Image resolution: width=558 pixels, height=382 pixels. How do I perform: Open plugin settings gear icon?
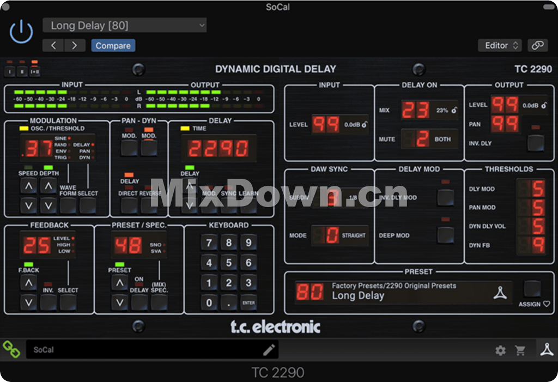(x=500, y=351)
